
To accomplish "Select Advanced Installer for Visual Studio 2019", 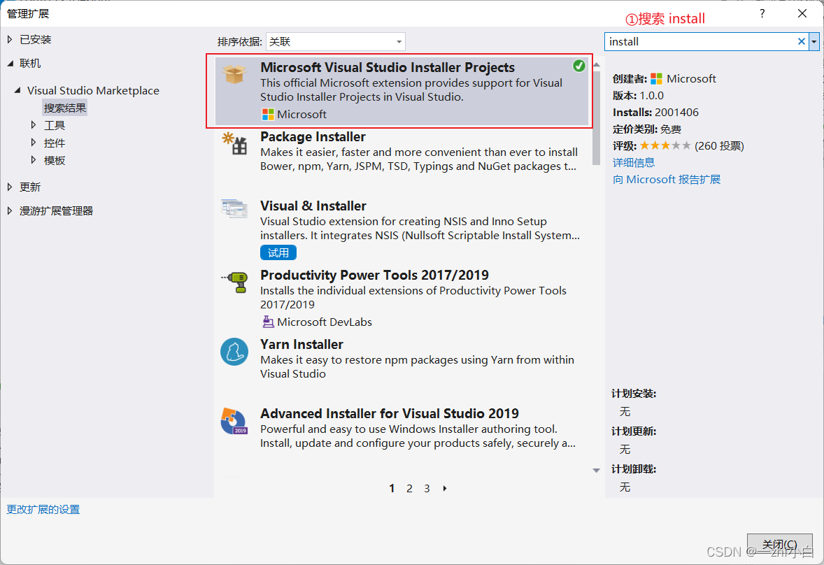I will [390, 414].
